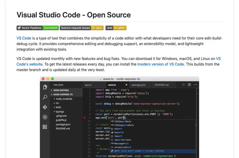Click the red breakpoint dot on line 9
Screen dimensions: 239x158
click(84, 118)
